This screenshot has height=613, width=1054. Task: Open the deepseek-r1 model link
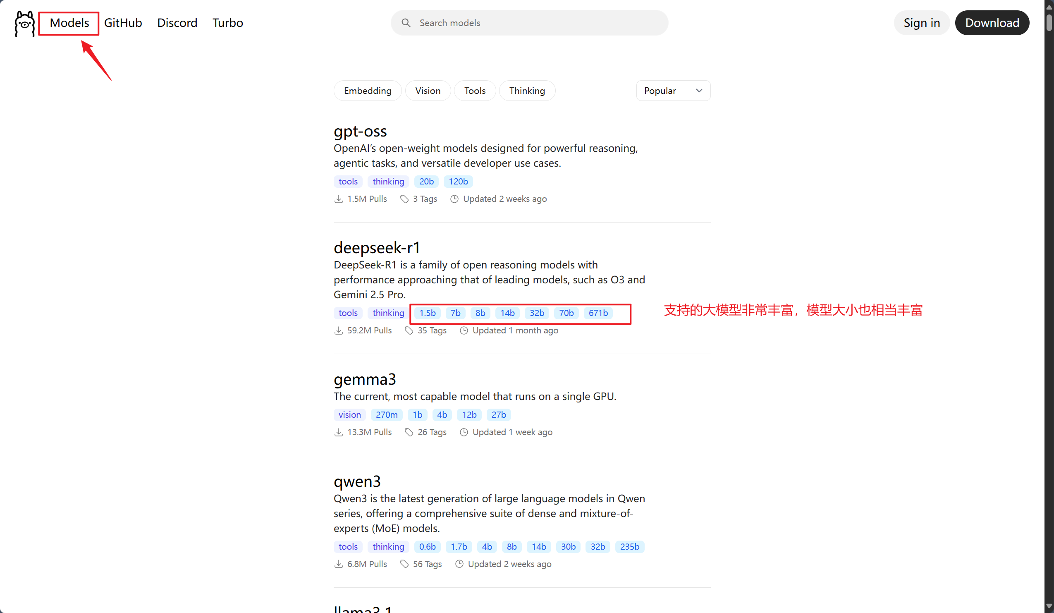376,248
